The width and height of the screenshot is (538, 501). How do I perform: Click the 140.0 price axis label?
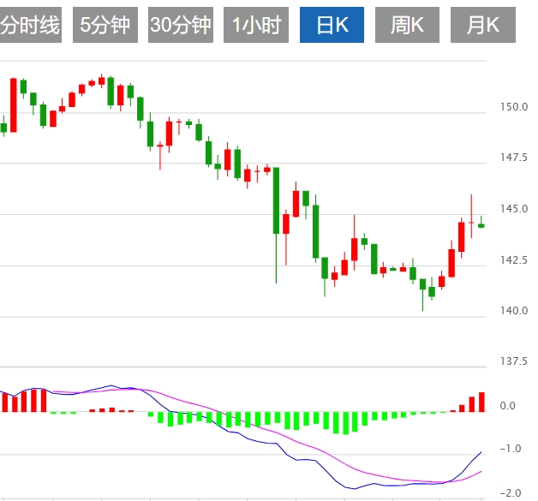(516, 310)
